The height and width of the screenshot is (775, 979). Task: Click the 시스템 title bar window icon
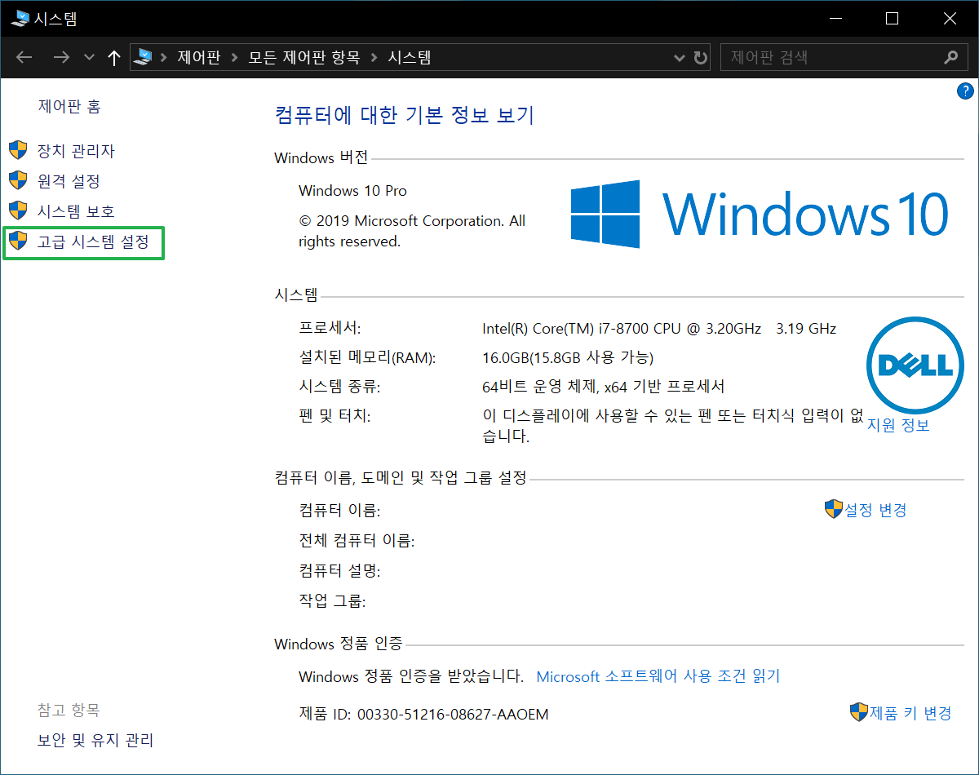tap(20, 17)
